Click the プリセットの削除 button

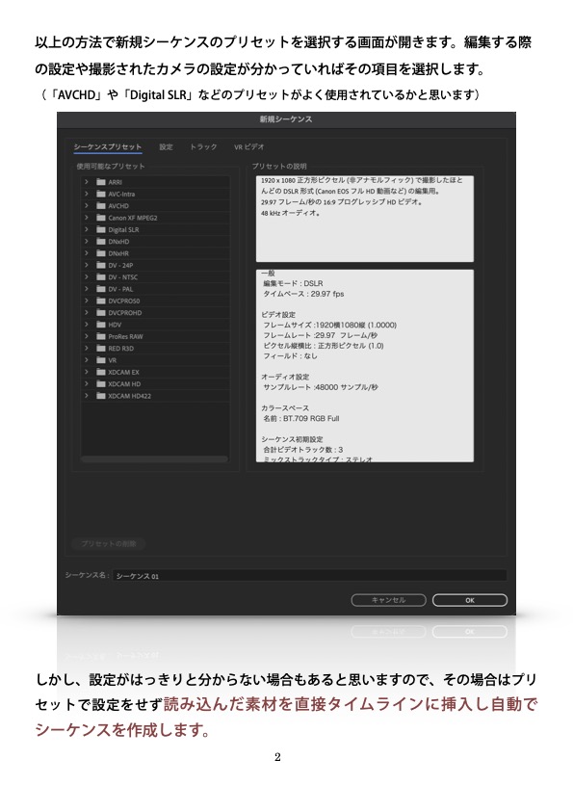109,544
